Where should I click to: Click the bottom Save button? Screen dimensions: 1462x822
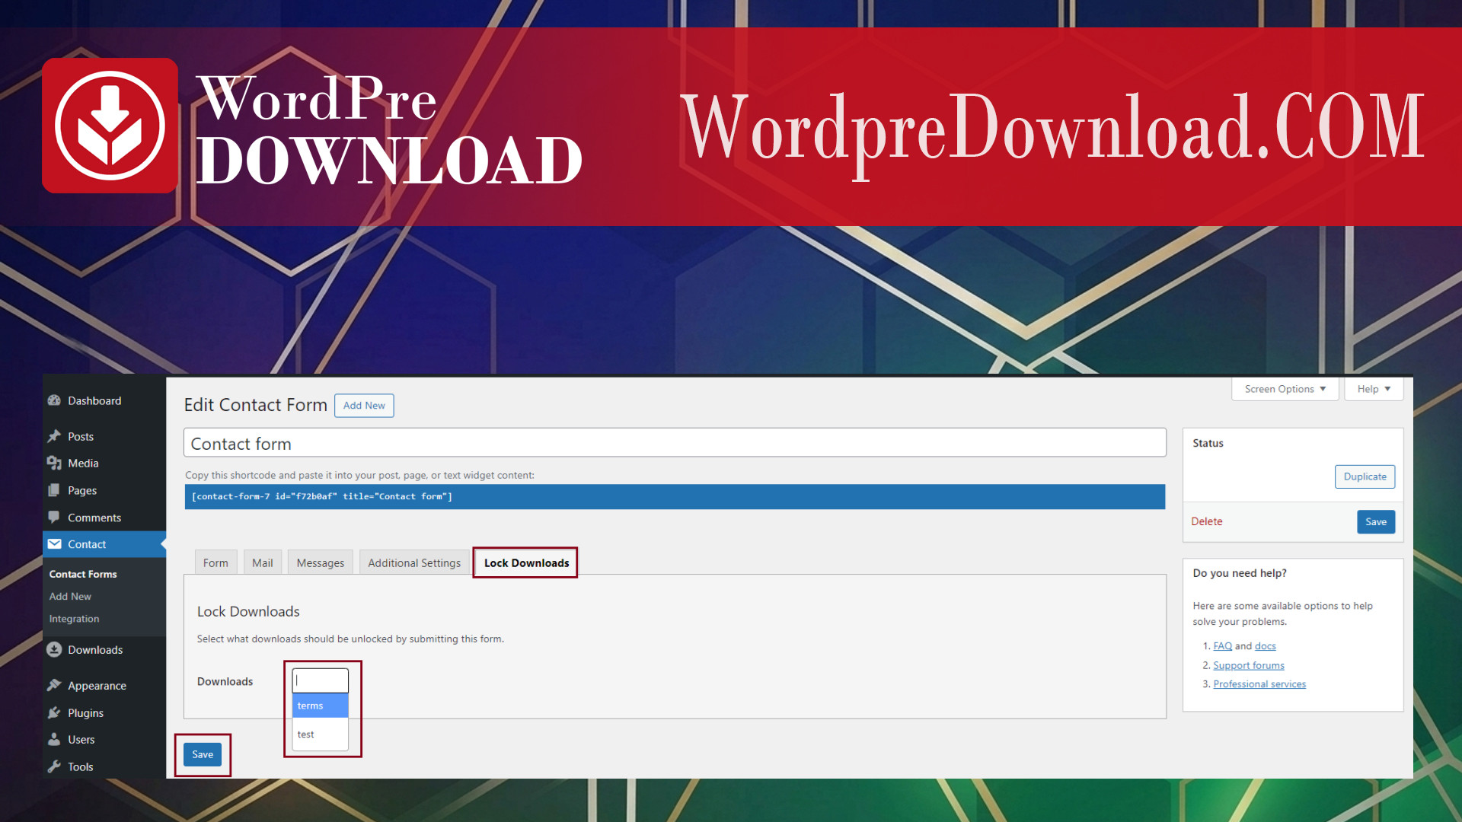(203, 754)
